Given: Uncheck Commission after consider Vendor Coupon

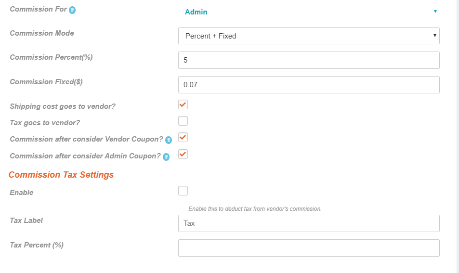Looking at the screenshot, I should pyautogui.click(x=183, y=137).
